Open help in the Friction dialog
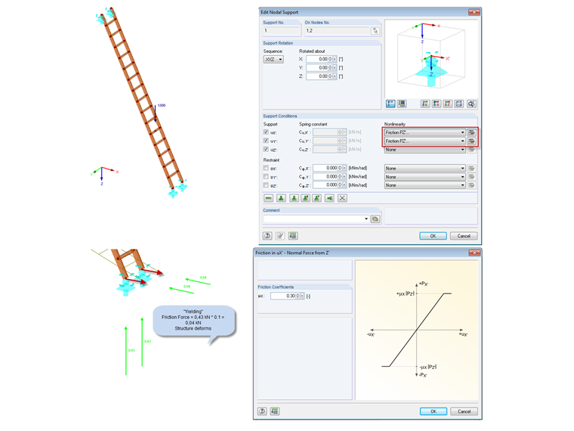Viewport: 574px width, 431px height. pyautogui.click(x=262, y=411)
